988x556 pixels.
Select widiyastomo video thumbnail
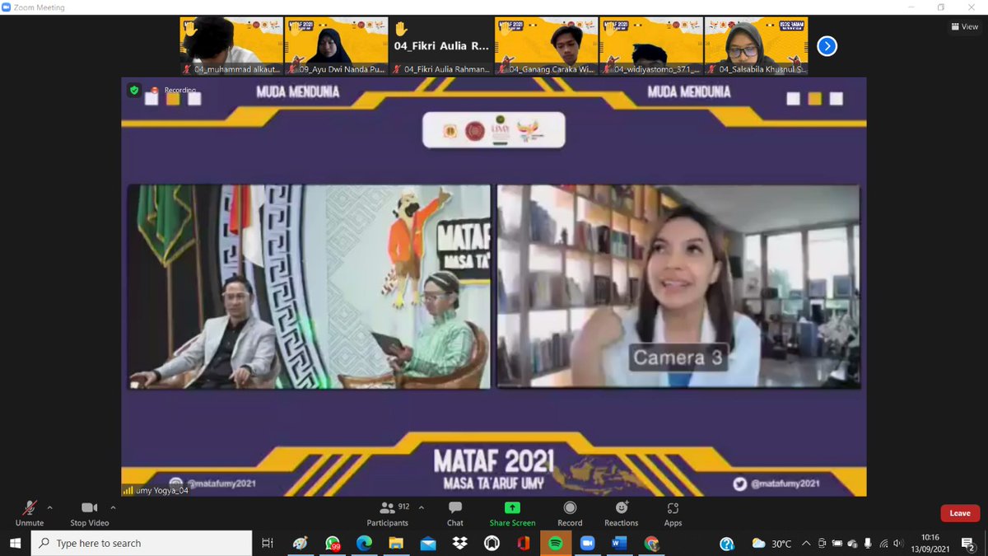tap(650, 46)
